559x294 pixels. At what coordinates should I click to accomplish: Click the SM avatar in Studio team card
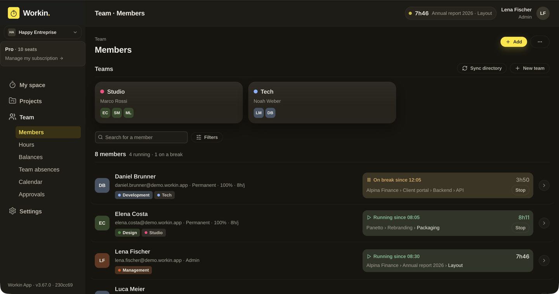point(117,113)
